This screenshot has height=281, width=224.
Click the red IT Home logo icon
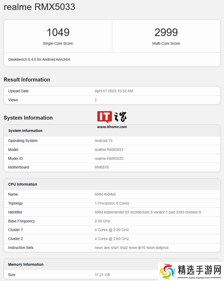[x=104, y=117]
